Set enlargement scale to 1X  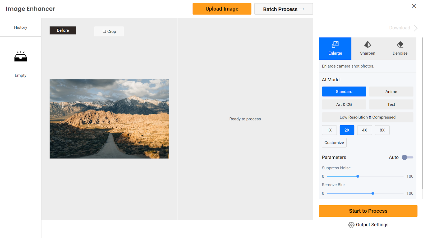point(329,130)
